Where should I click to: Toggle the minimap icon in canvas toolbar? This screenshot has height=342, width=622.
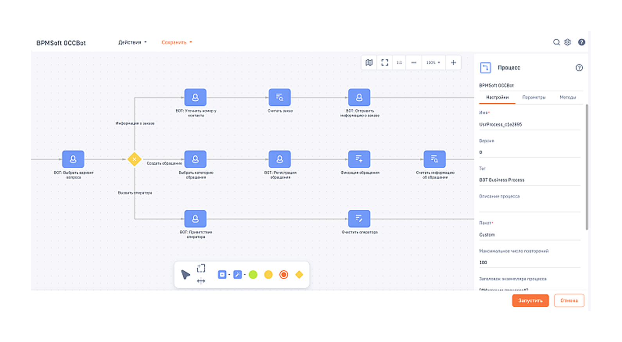[369, 62]
